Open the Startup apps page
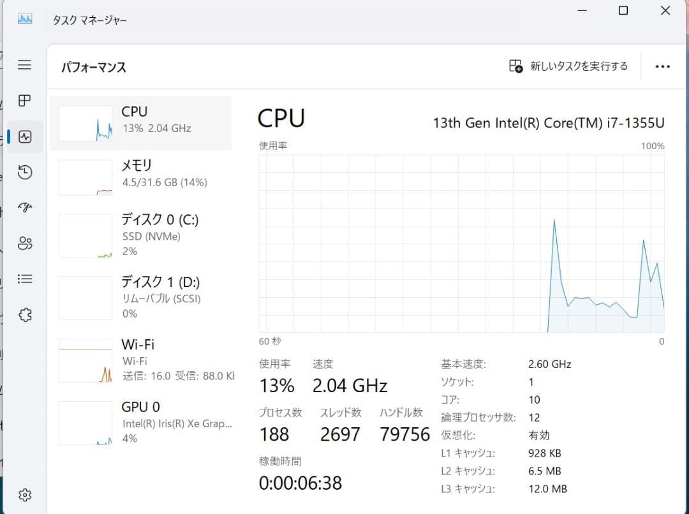Screen dimensions: 689x514 pyautogui.click(x=24, y=207)
